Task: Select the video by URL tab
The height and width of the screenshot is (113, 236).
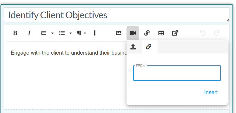Action: pos(149,47)
